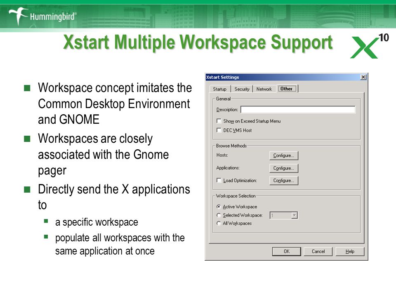Screen dimensions: 396x297
Task: Select the All Workspaces radio option
Action: [x=219, y=223]
